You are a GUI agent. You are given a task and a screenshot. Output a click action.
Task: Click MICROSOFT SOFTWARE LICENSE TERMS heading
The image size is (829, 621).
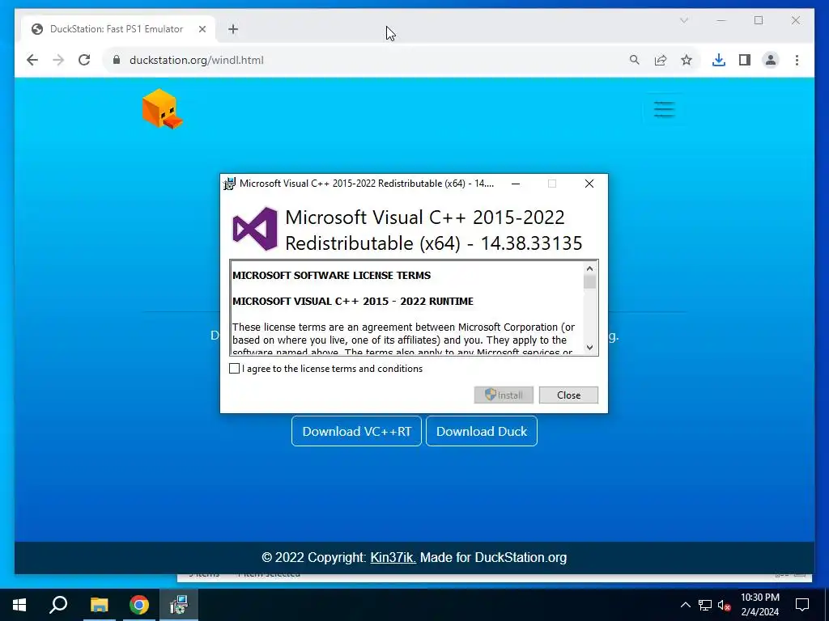(331, 275)
